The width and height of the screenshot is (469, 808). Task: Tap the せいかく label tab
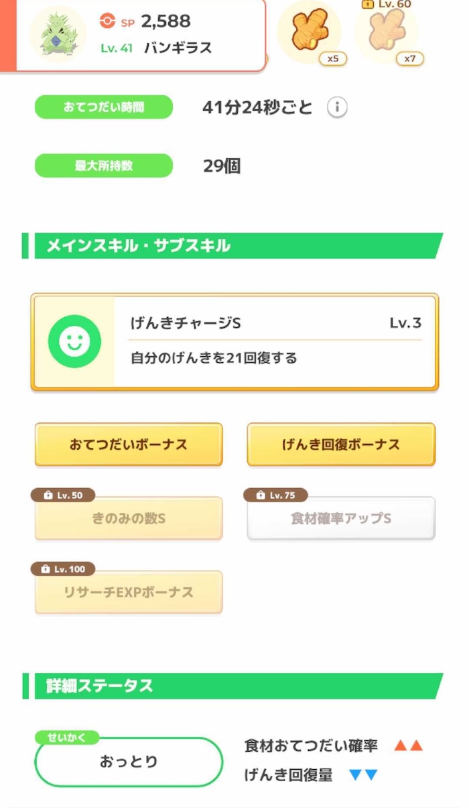coord(67,736)
